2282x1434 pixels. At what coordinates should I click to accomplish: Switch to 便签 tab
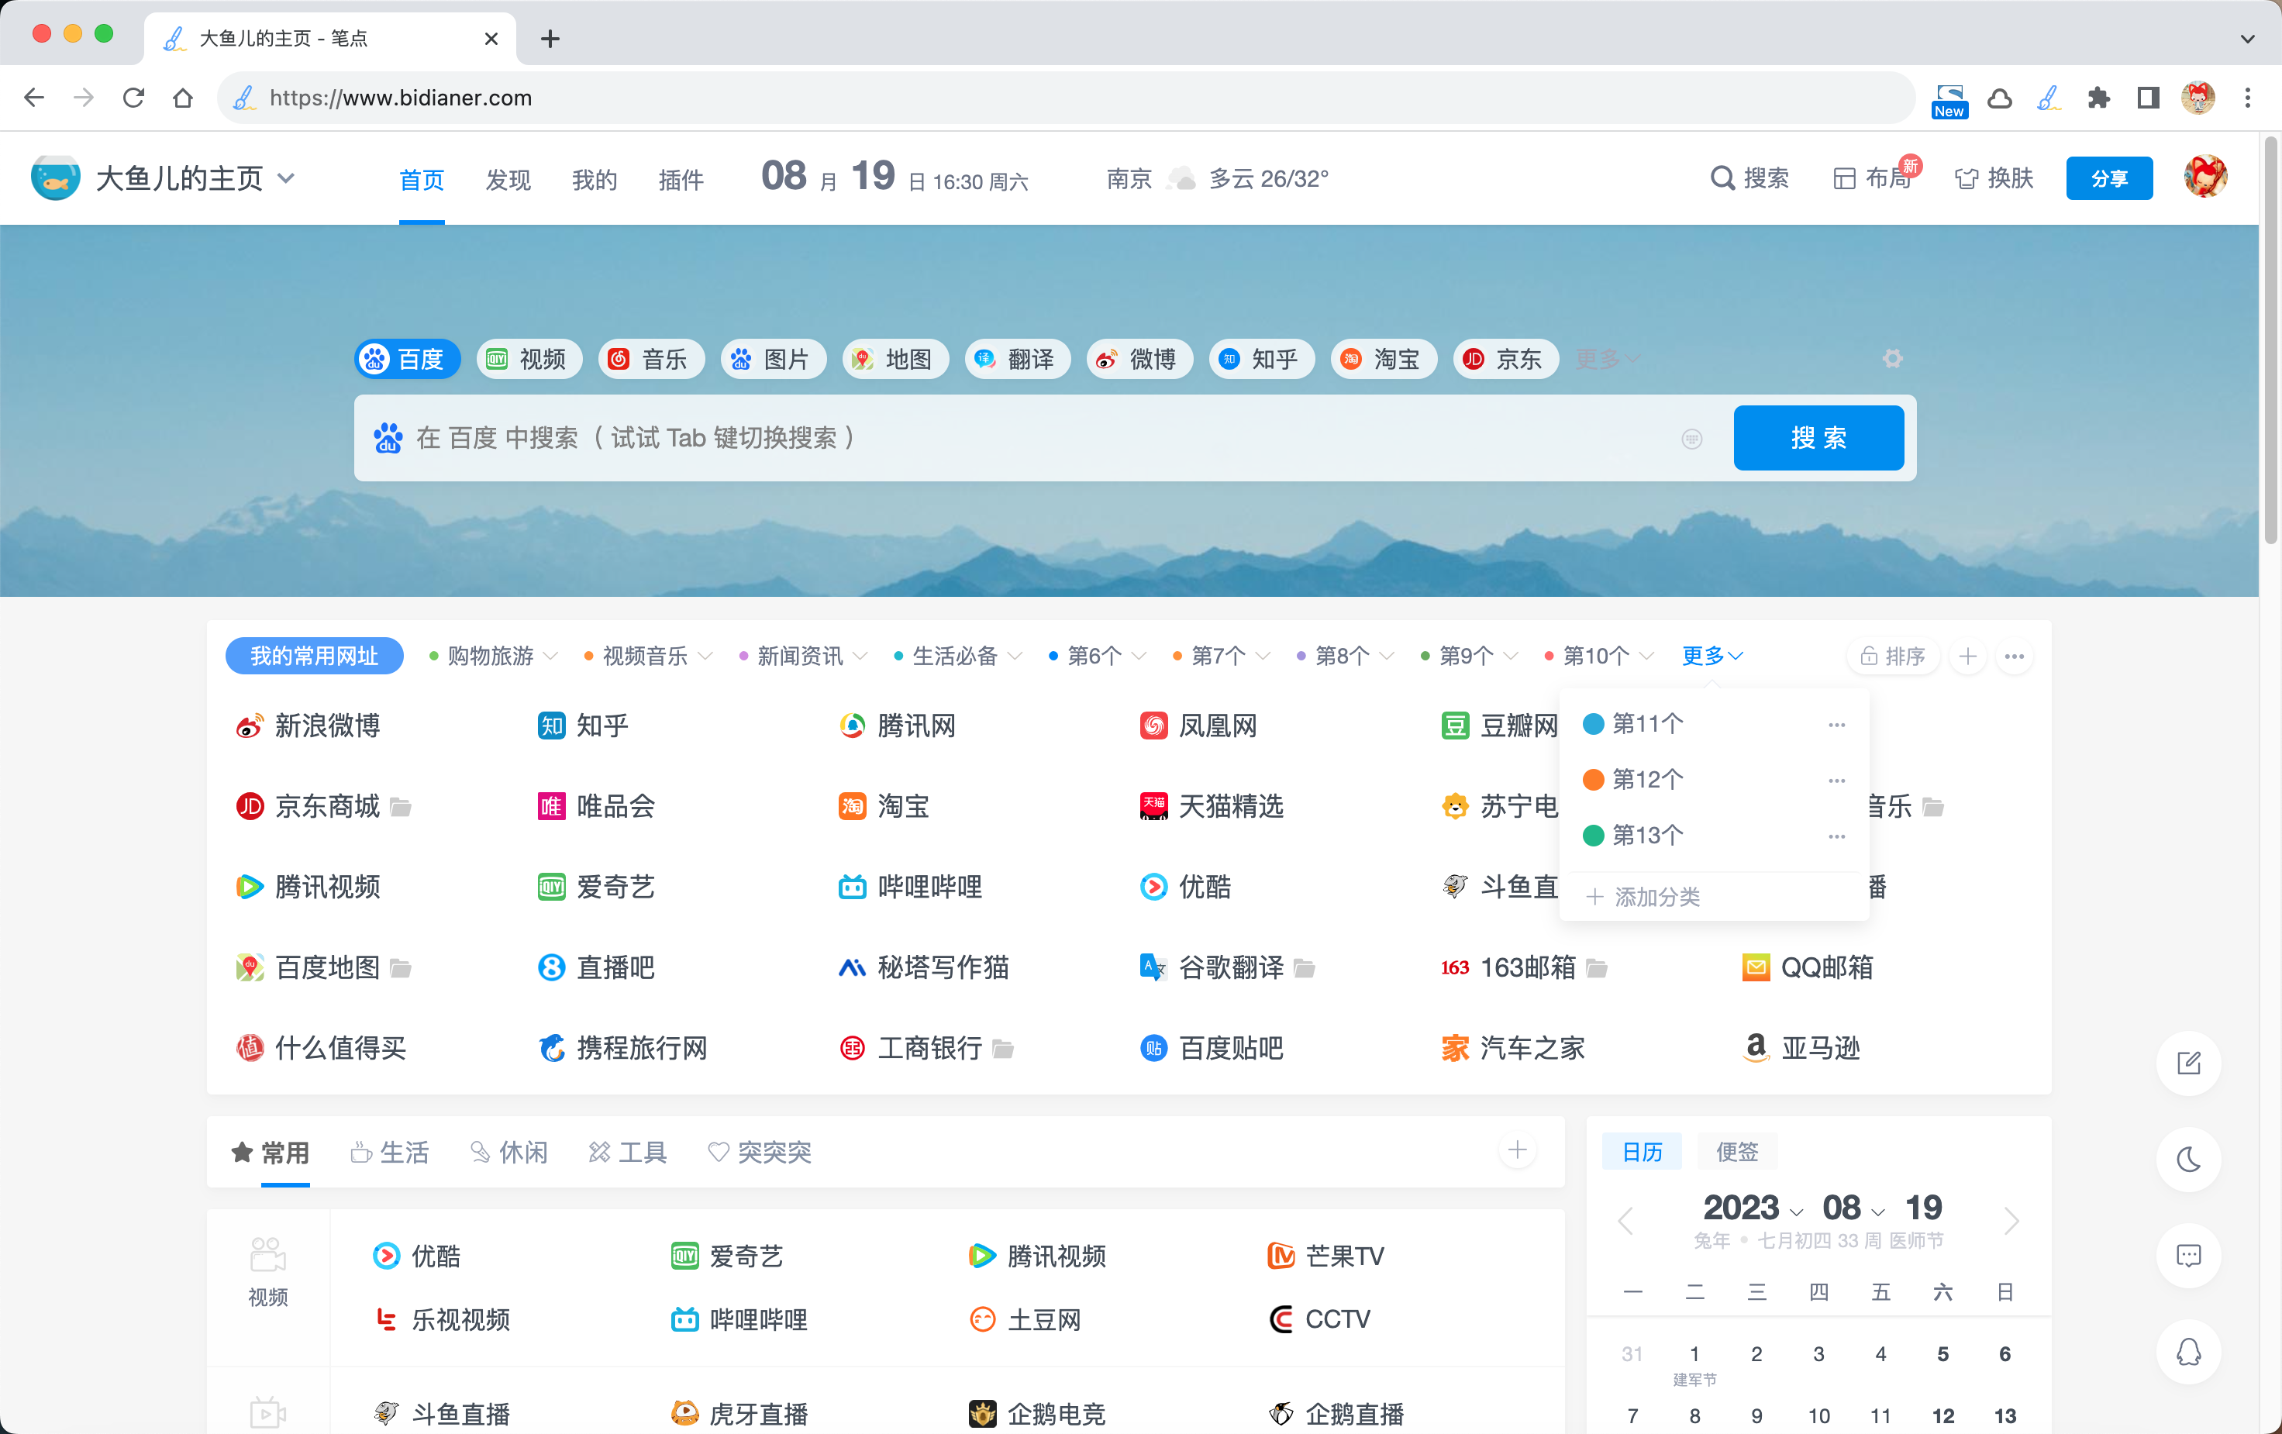pyautogui.click(x=1736, y=1152)
